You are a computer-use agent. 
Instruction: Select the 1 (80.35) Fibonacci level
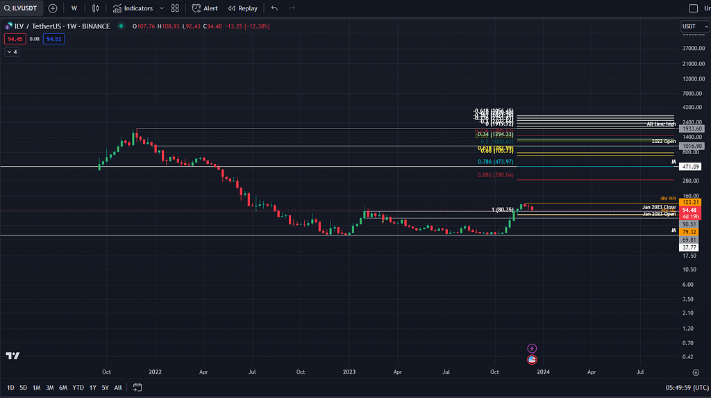[503, 210]
